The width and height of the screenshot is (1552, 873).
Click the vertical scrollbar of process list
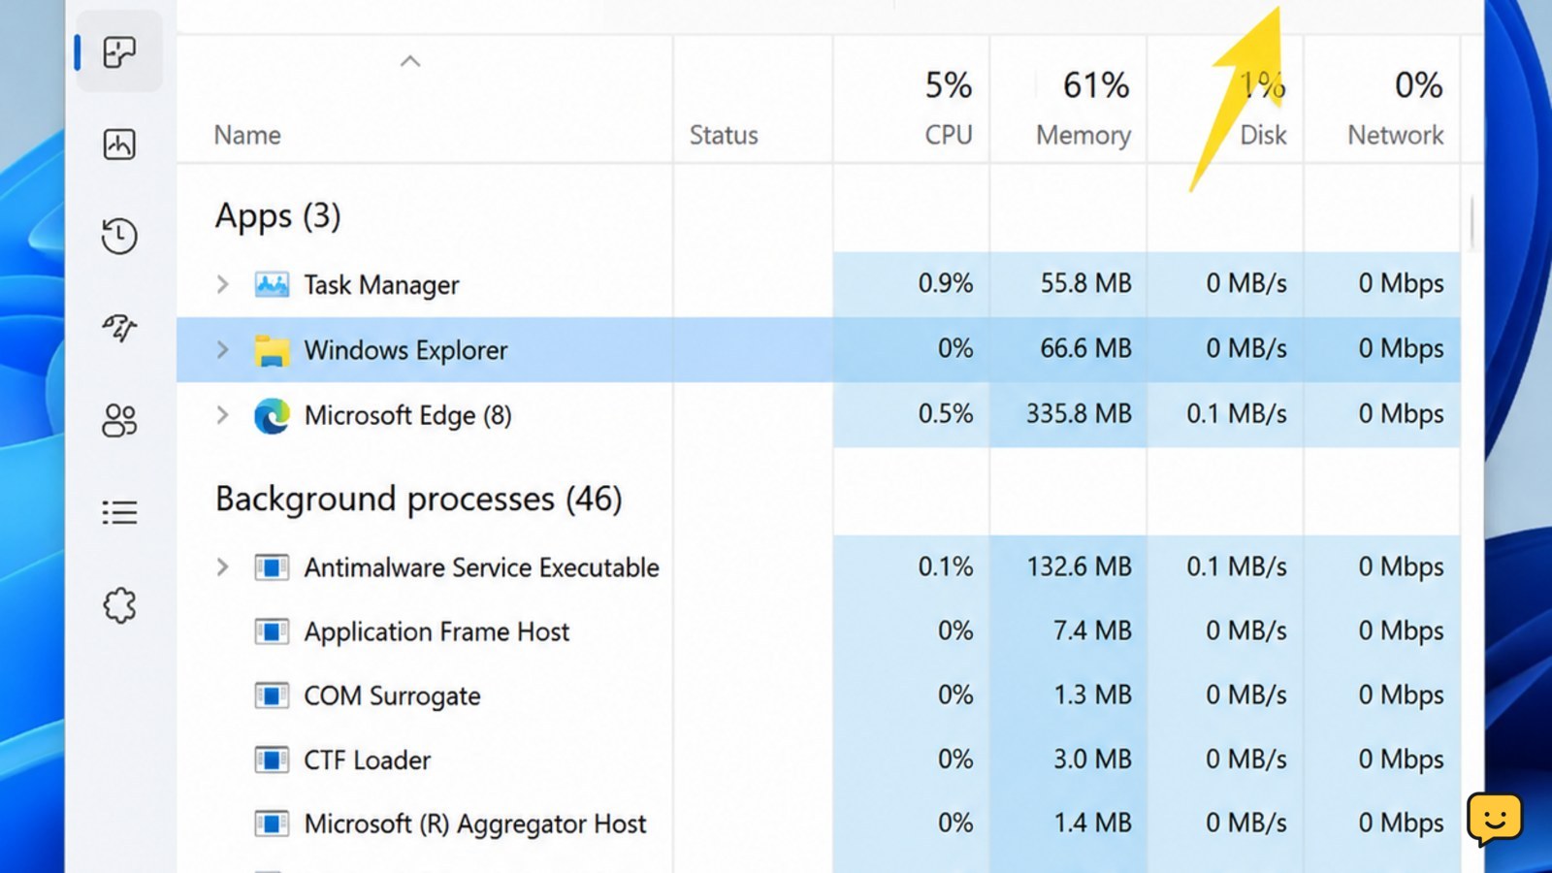point(1471,223)
